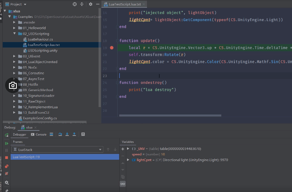Select LuaBehaviour.cs in the project tree
The image size is (292, 192).
click(40, 39)
